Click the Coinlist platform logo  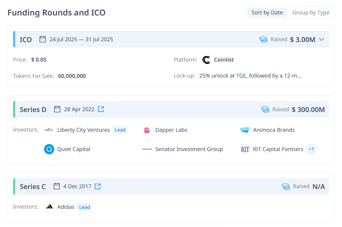[207, 60]
